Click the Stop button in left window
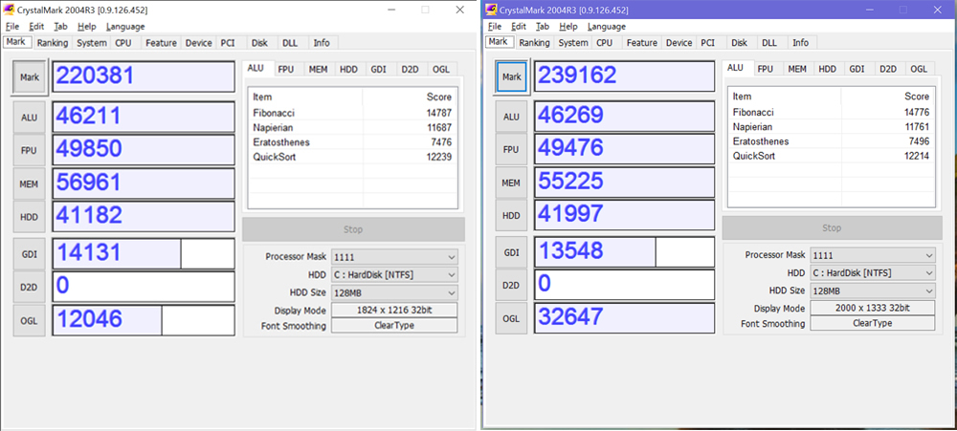This screenshot has width=957, height=431. click(x=353, y=229)
